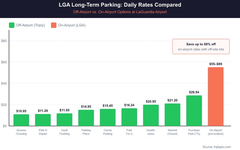The width and height of the screenshot is (240, 150).
Task: Click the Save up to 88% off callout
Action: pos(201,46)
